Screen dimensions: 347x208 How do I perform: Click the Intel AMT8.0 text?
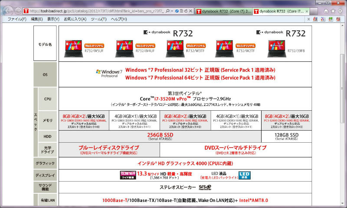(x=254, y=200)
